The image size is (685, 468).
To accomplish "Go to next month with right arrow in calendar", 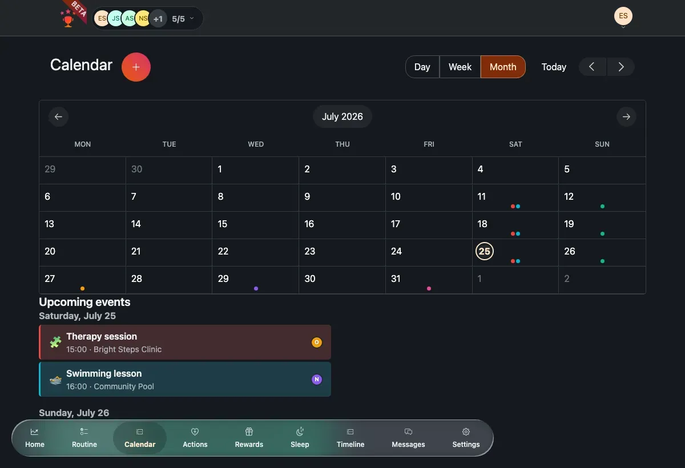I will click(x=627, y=116).
